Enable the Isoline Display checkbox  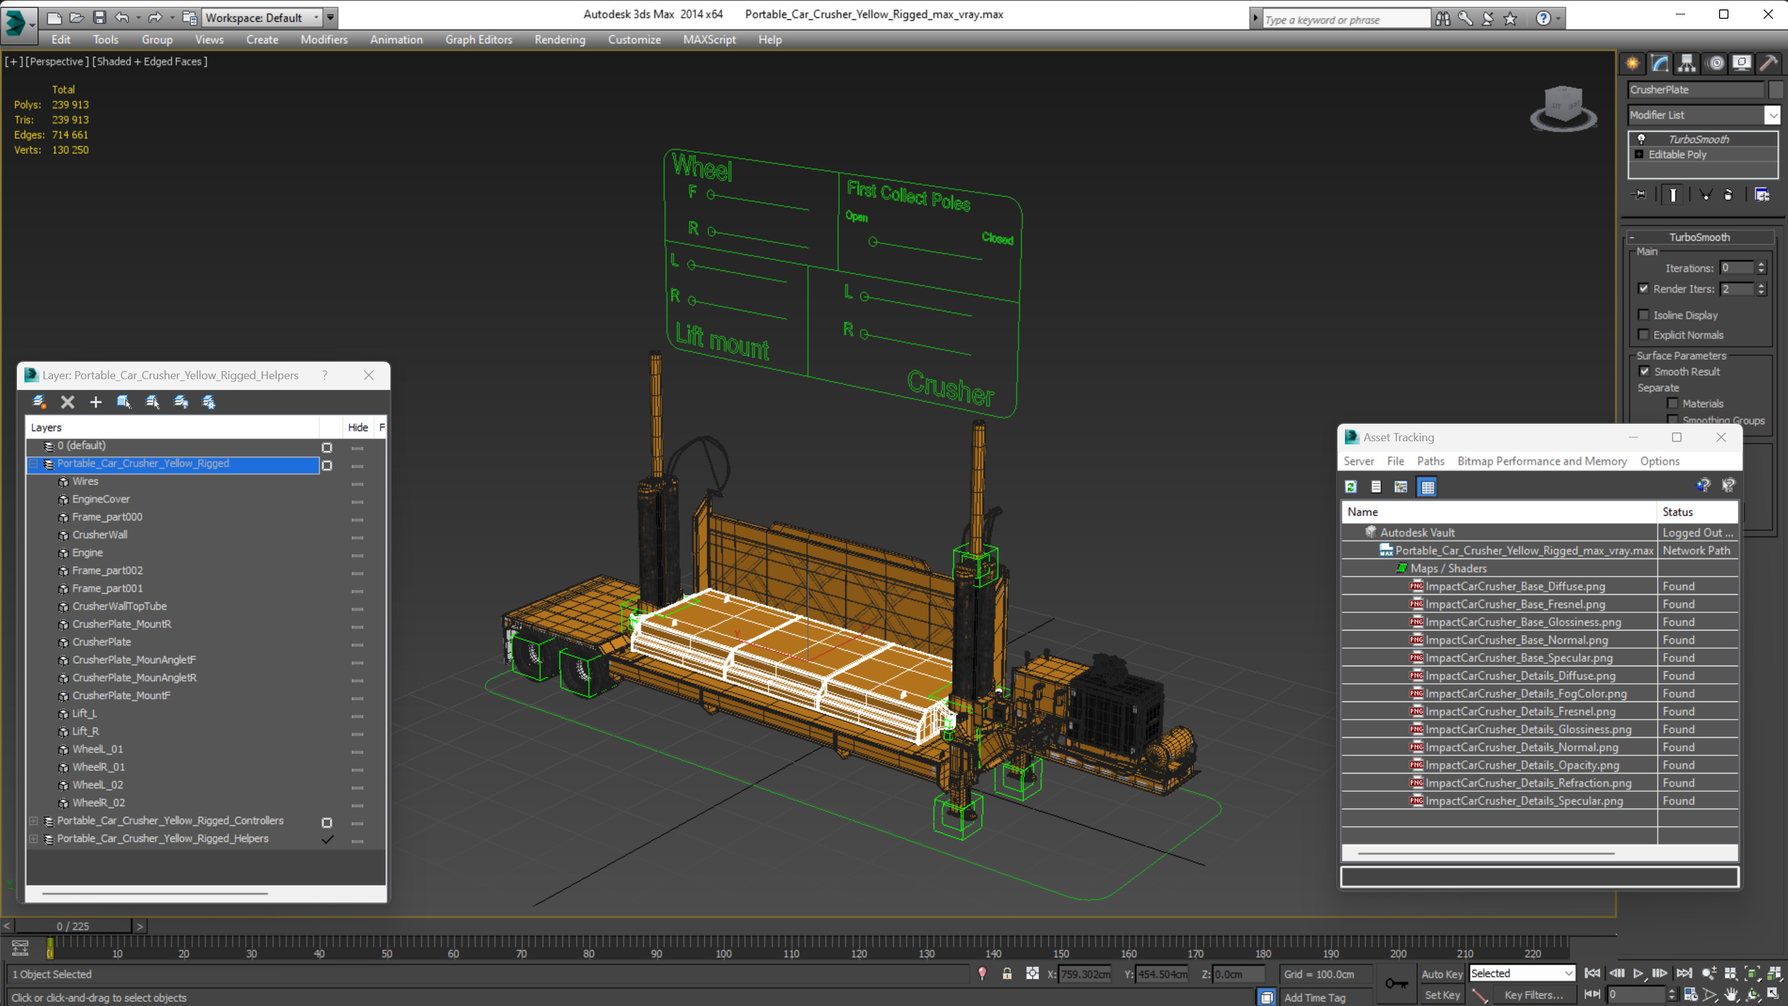click(1644, 315)
